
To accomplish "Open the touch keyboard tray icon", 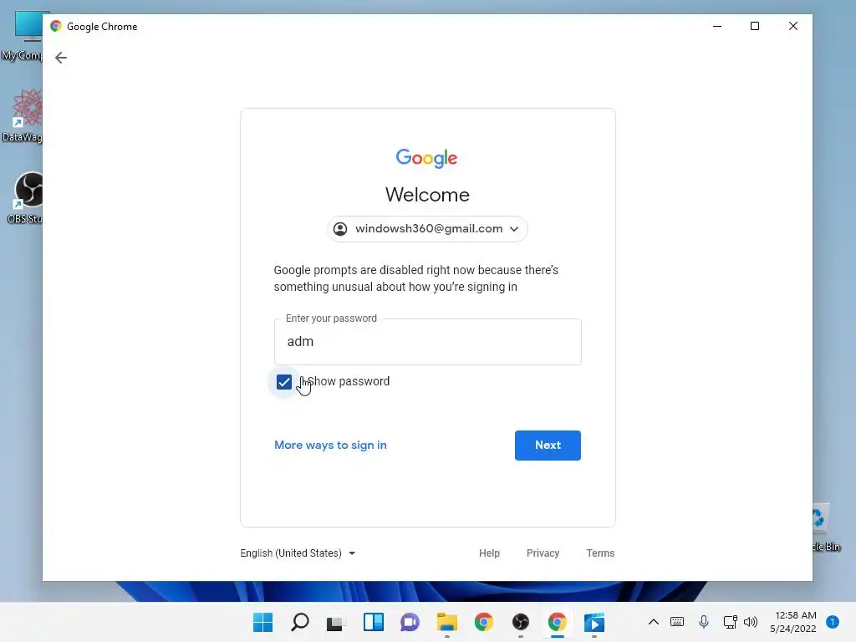I will coord(677,622).
